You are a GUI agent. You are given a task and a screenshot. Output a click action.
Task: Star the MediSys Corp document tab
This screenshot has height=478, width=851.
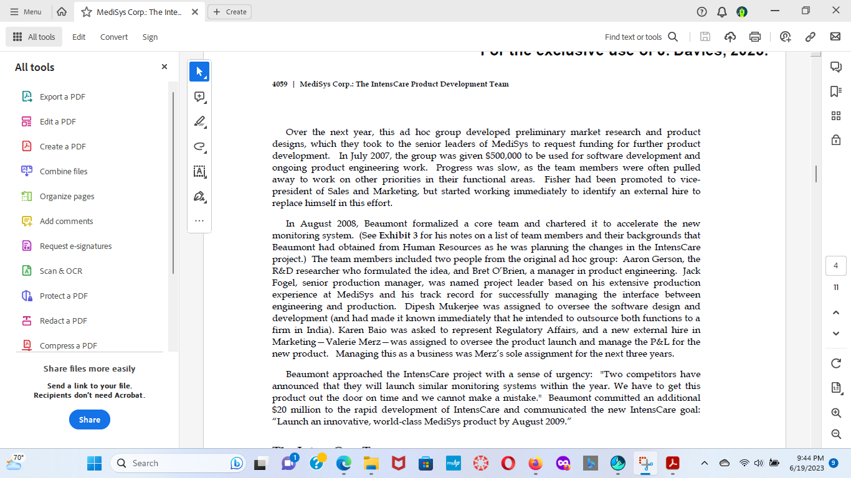(x=87, y=12)
